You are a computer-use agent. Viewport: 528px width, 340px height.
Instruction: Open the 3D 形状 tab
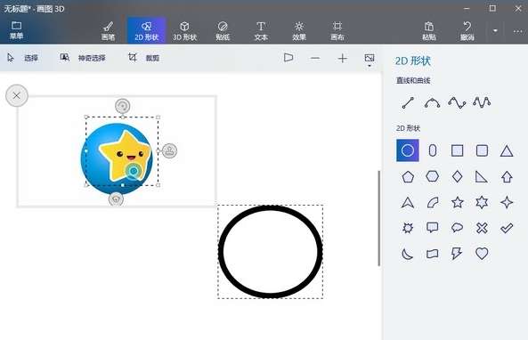point(184,31)
